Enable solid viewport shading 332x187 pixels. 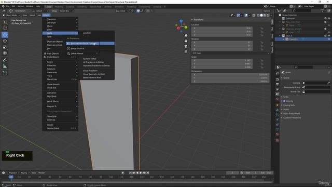pos(261,15)
